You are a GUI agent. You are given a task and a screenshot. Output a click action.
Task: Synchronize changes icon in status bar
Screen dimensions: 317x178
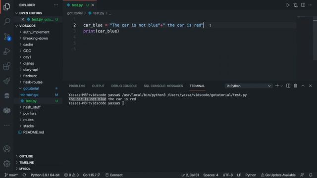[x=24, y=175]
